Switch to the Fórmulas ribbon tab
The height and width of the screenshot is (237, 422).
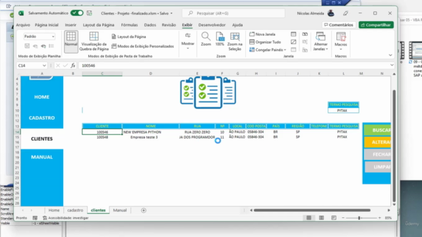129,25
